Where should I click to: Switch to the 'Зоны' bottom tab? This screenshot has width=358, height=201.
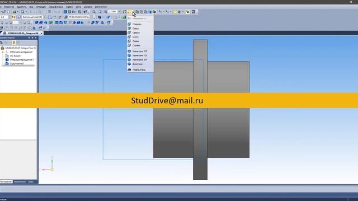pos(31,181)
